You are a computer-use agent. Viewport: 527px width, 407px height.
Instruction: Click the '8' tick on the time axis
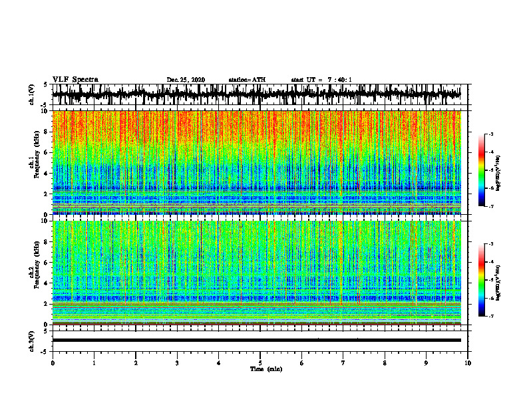point(385,363)
